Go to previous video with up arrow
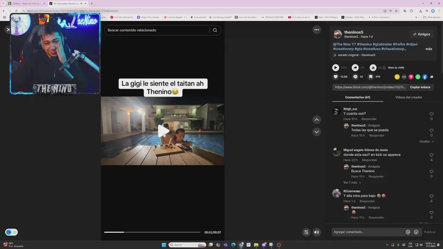The width and height of the screenshot is (443, 249). 316,120
